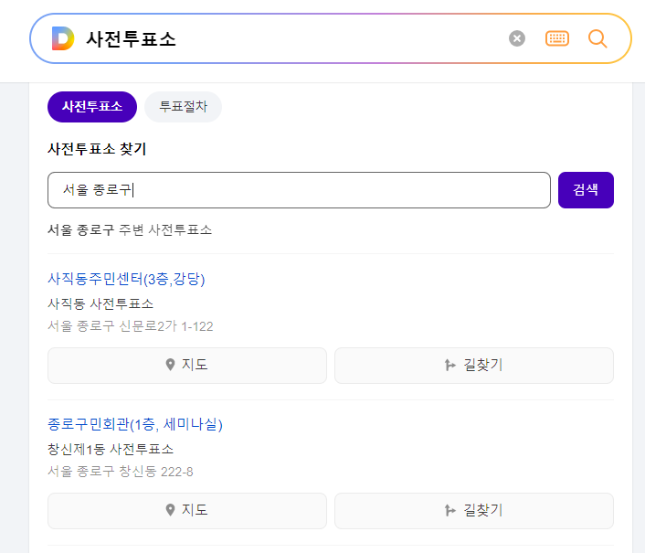Image resolution: width=645 pixels, height=553 pixels.
Task: Click the Daum D logo icon
Action: pyautogui.click(x=63, y=38)
